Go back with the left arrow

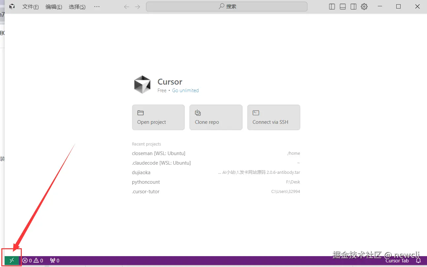(x=126, y=7)
